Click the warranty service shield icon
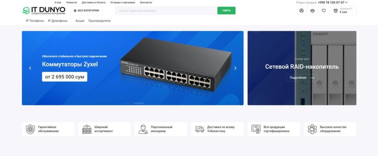Screen dimensions: 378x156 click(30, 129)
